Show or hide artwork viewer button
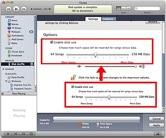Image resolution: width=166 pixels, height=138 pixels. (x=31, y=134)
